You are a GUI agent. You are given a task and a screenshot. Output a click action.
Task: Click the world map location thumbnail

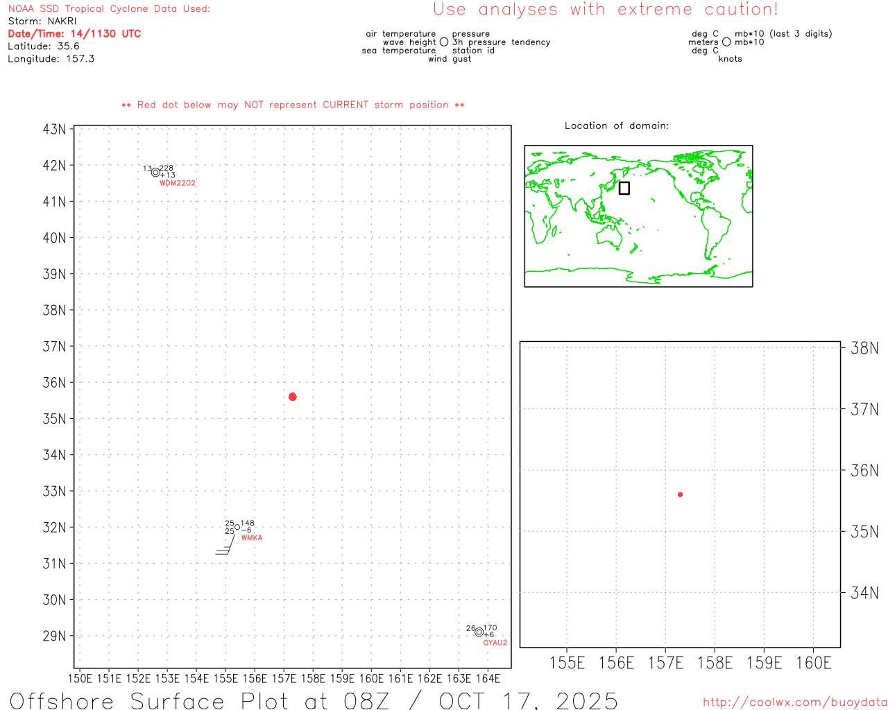pyautogui.click(x=638, y=216)
